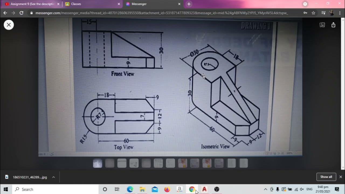Click Show all downloads button
Image resolution: width=345 pixels, height=194 pixels.
click(326, 177)
